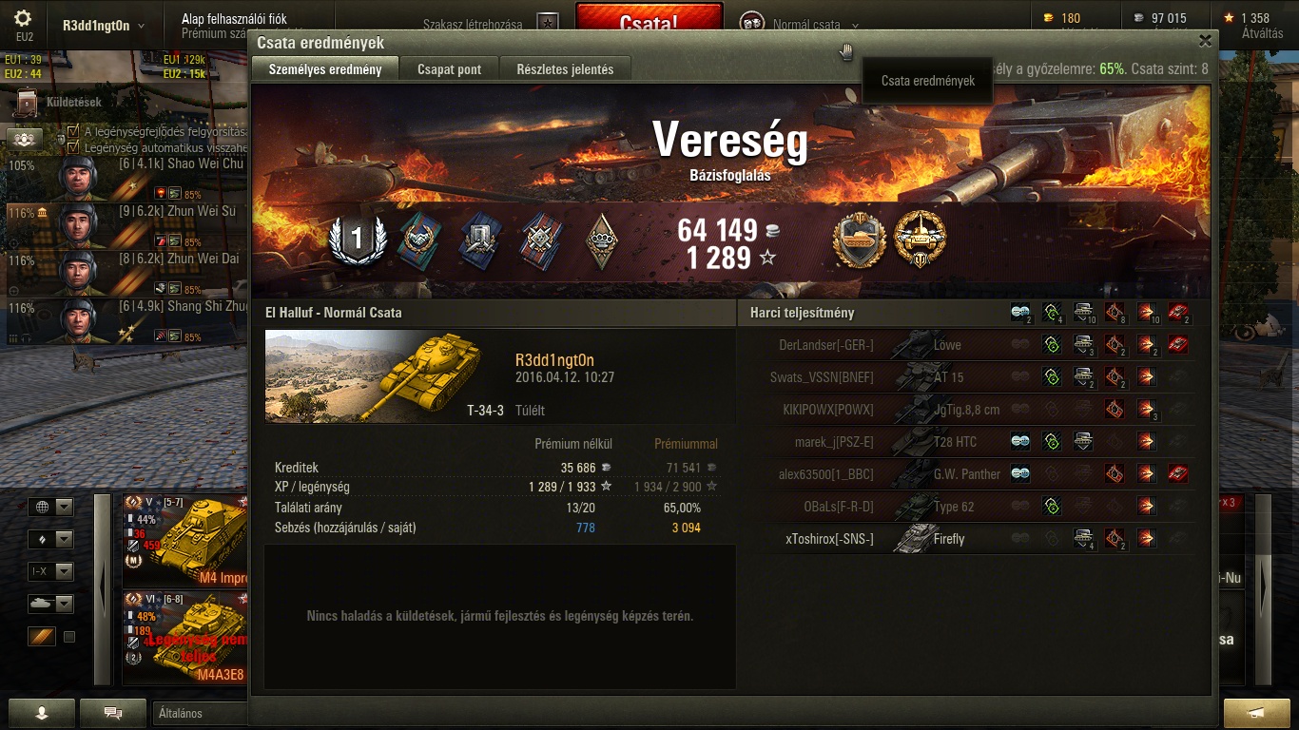This screenshot has height=730, width=1299.
Task: Select the M4A3E8 tank in carousel
Action: (x=184, y=637)
